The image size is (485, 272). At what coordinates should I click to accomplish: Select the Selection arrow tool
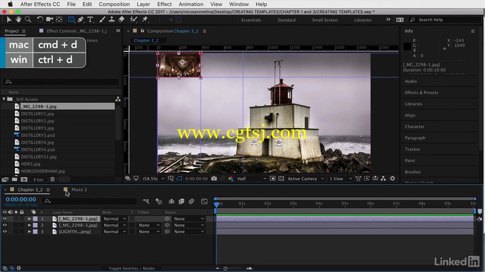[x=8, y=20]
